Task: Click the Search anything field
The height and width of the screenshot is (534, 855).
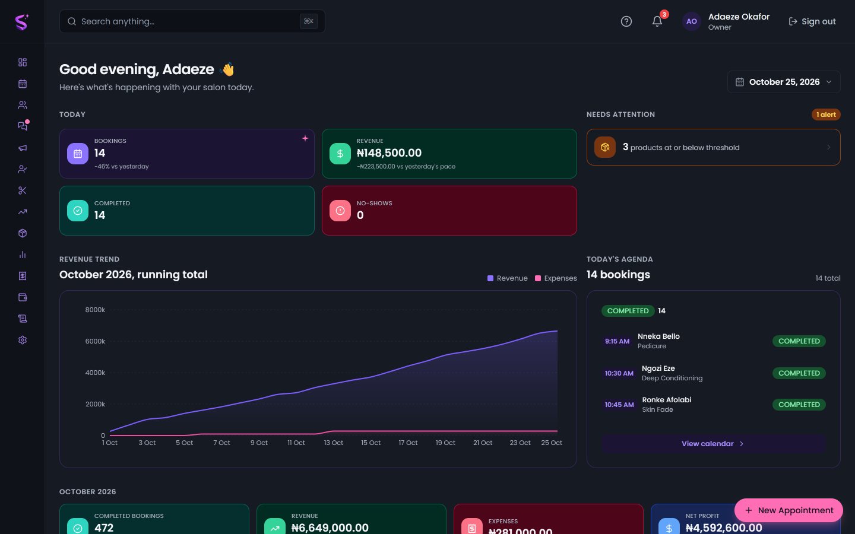Action: tap(192, 21)
